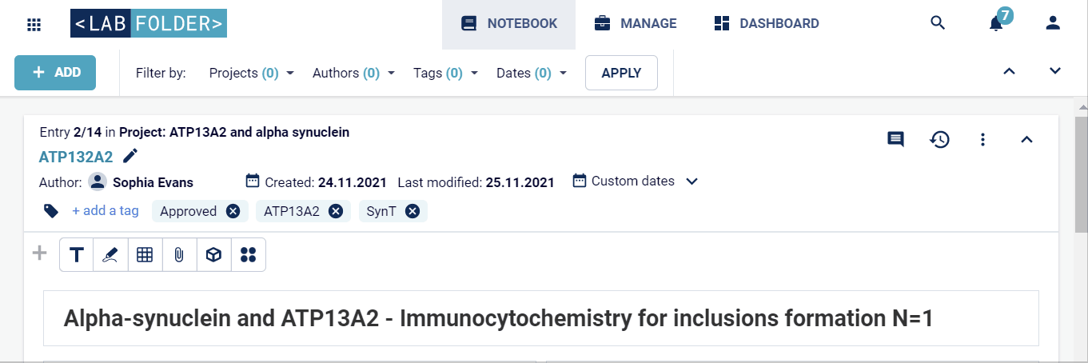Remove the Approved tag

[x=233, y=211]
